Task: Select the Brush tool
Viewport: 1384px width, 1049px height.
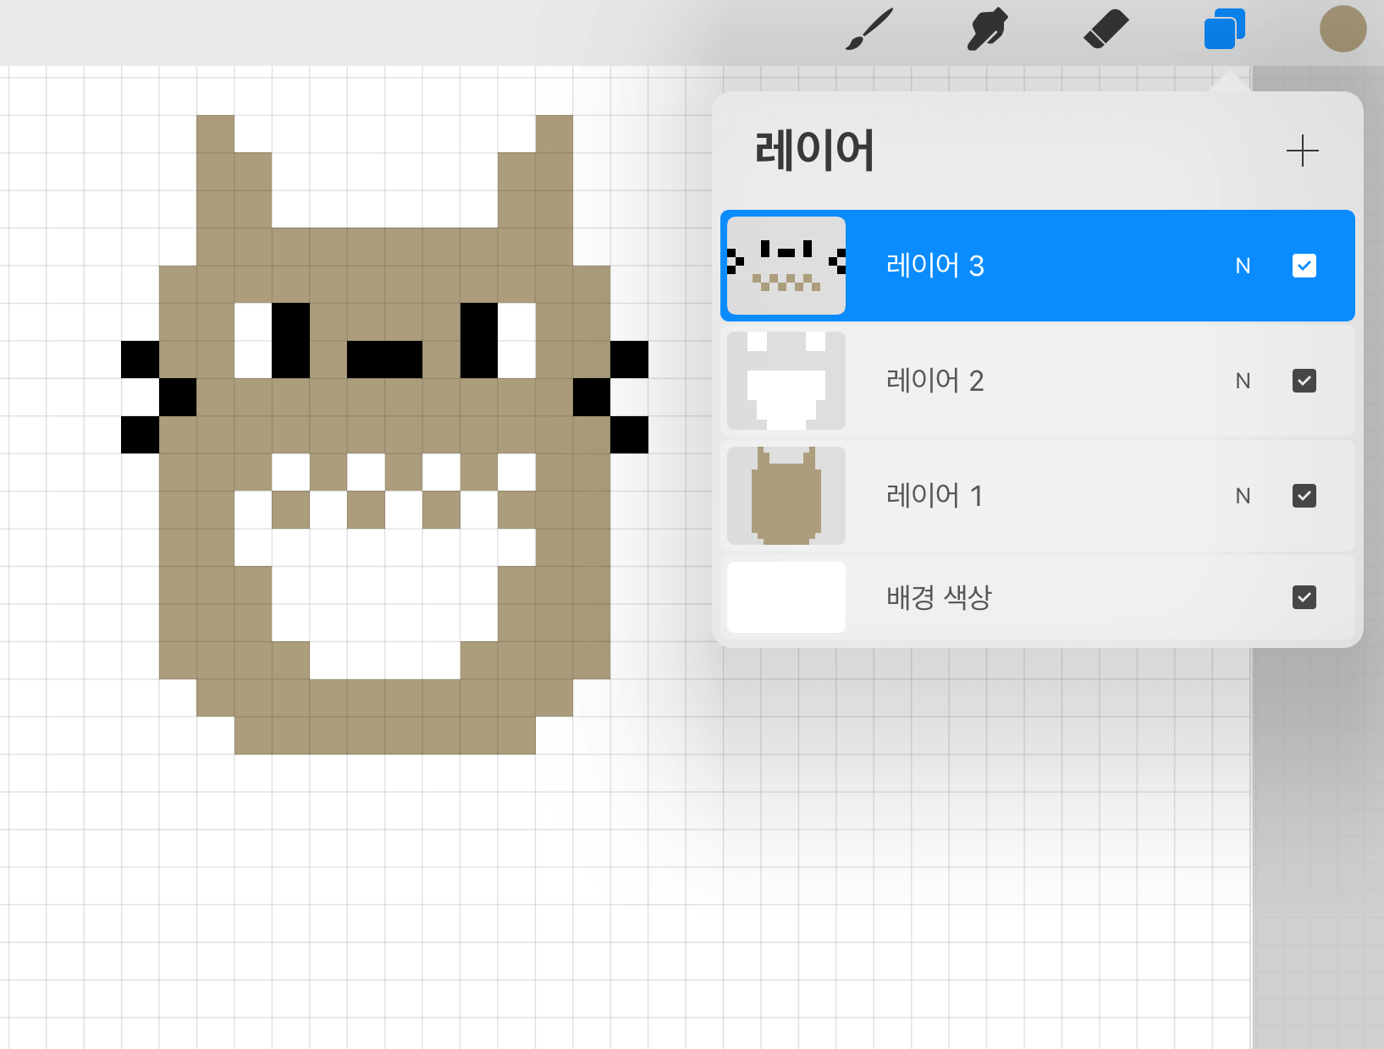Action: (x=869, y=30)
